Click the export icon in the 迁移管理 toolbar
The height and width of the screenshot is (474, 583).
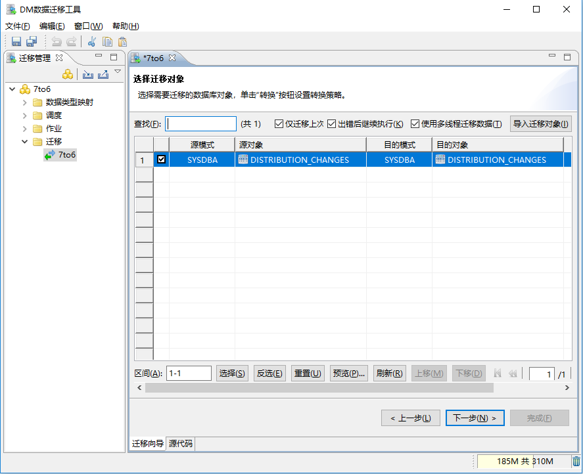[x=103, y=74]
